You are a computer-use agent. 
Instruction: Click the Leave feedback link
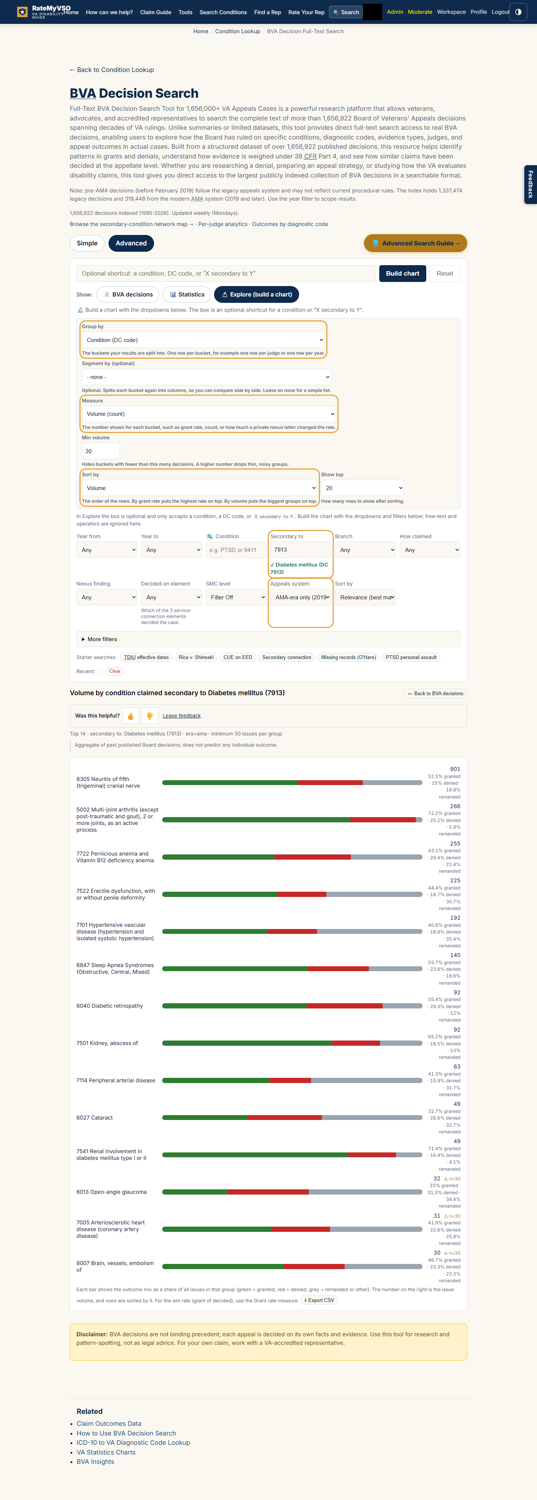click(181, 716)
